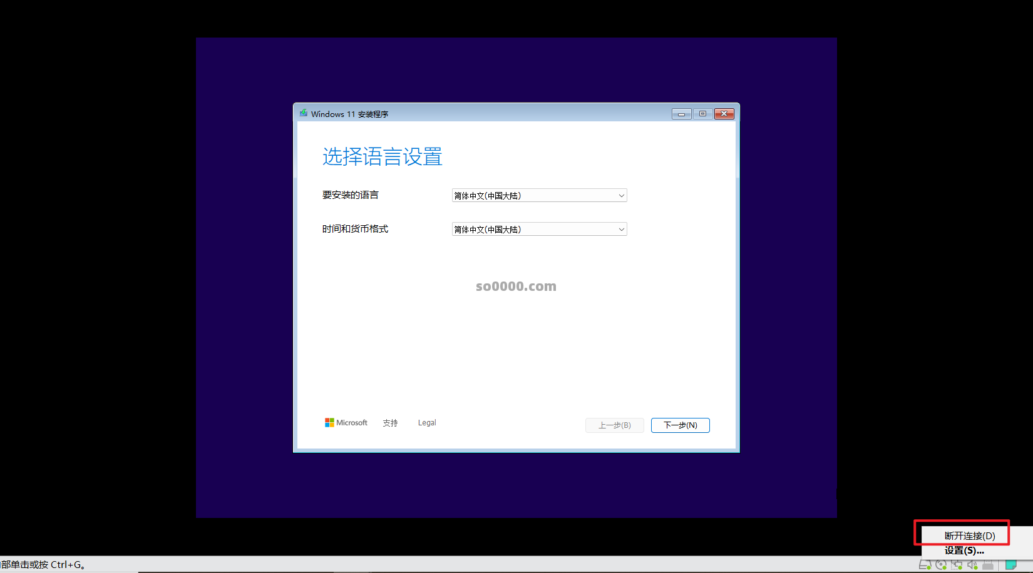Click the network adapter icon in the tray
This screenshot has height=573, width=1033.
[956, 564]
